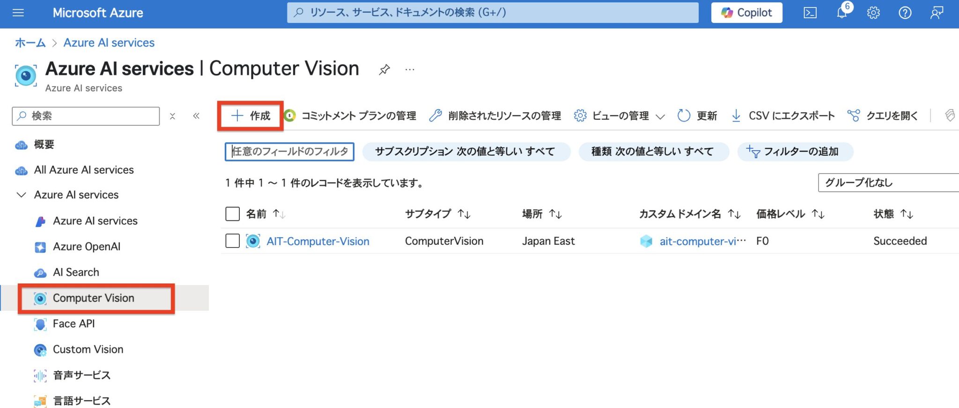959x408 pixels.
Task: Launch Cloud Shell from the top bar
Action: tap(809, 13)
